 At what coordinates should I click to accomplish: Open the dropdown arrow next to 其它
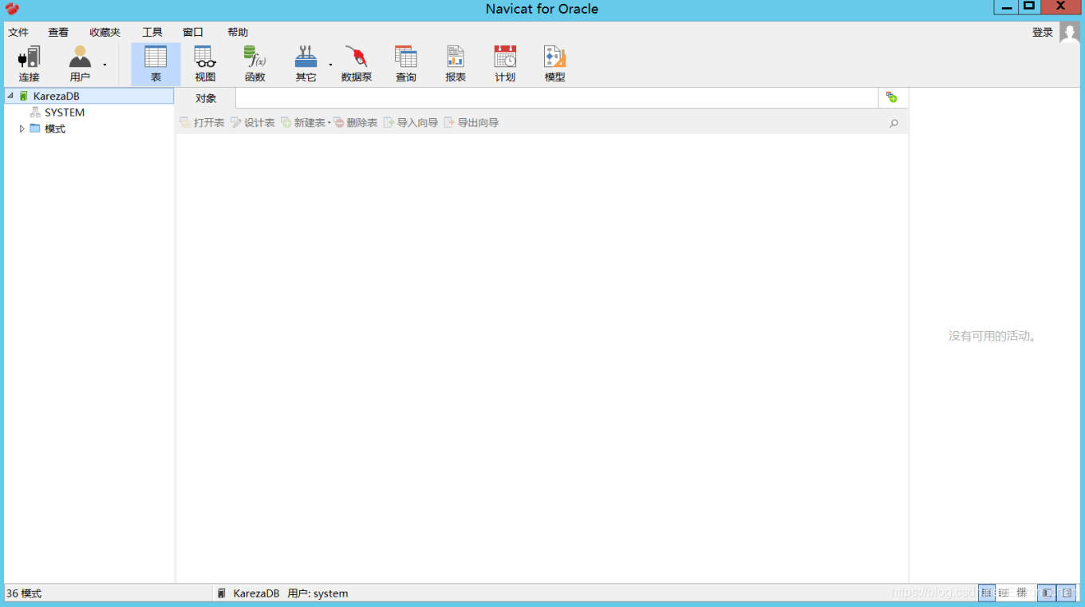(x=330, y=65)
